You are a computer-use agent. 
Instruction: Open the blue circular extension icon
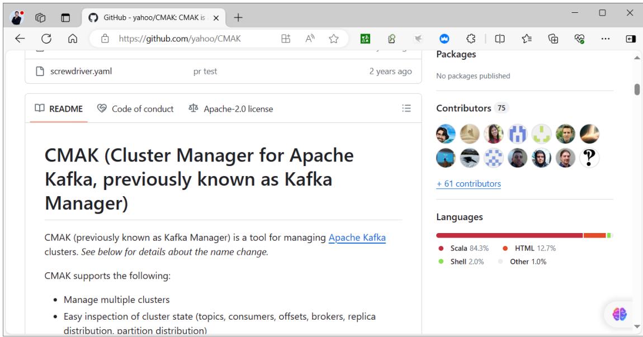[x=444, y=39]
